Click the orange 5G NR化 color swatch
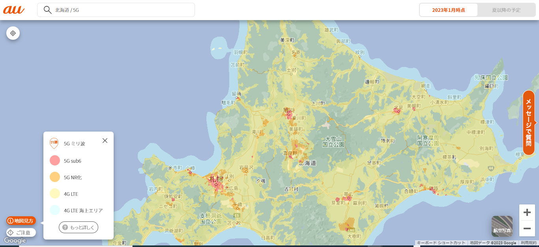 [55, 177]
